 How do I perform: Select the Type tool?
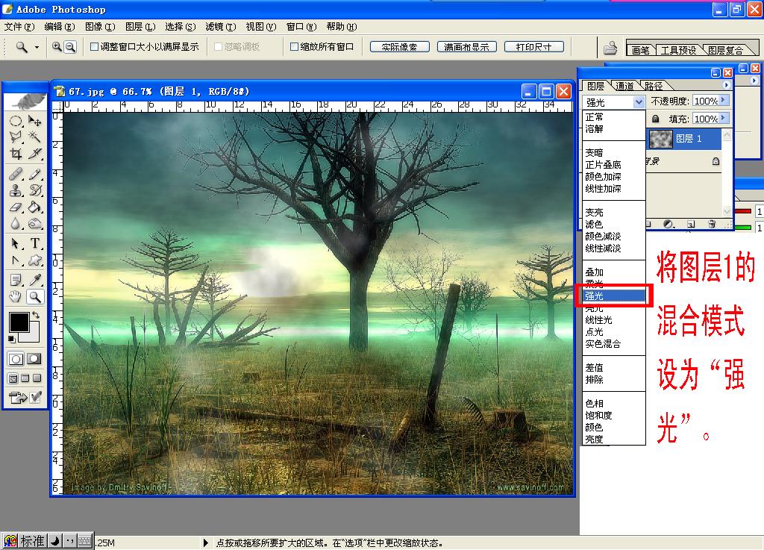[34, 243]
